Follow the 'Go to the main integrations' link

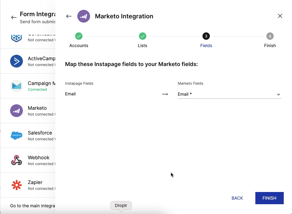[33, 206]
